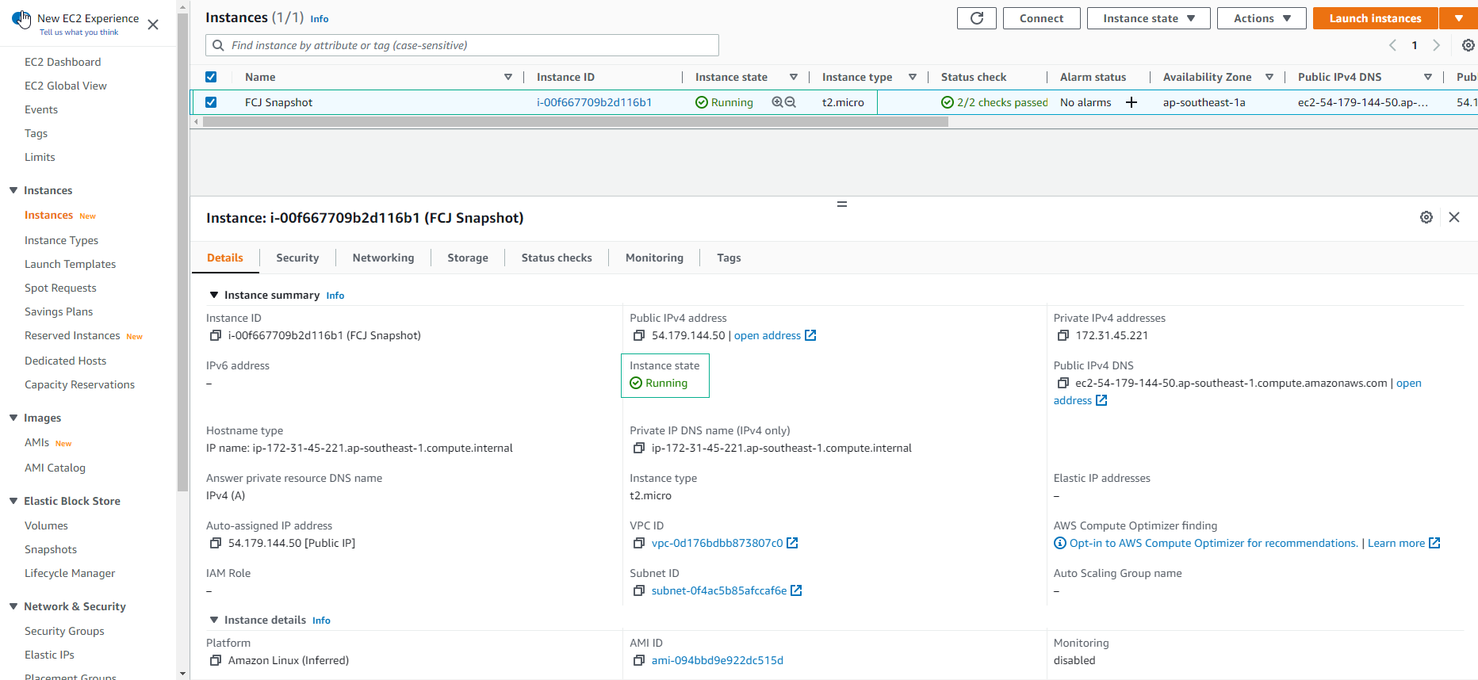Sort by Name column arrow
Screen dimensions: 1478x680
(x=508, y=77)
